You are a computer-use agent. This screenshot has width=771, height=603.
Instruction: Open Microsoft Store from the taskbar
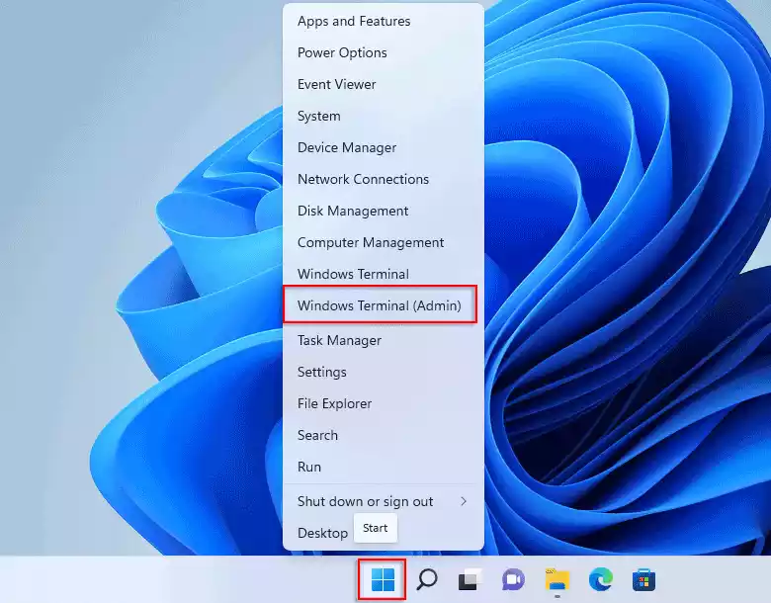click(643, 580)
